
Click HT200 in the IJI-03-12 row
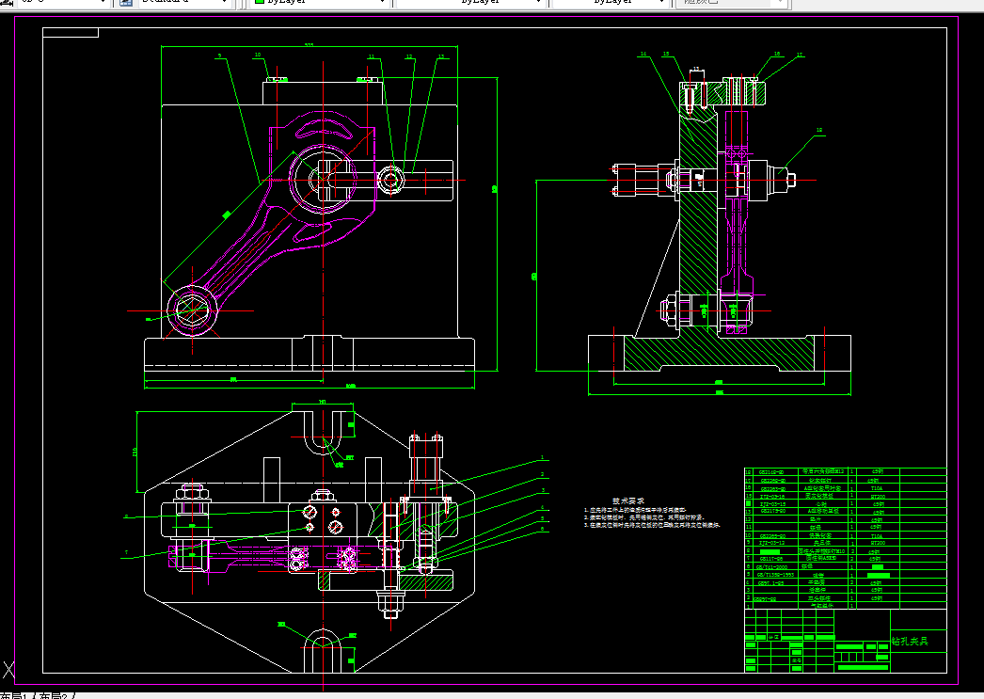[877, 544]
